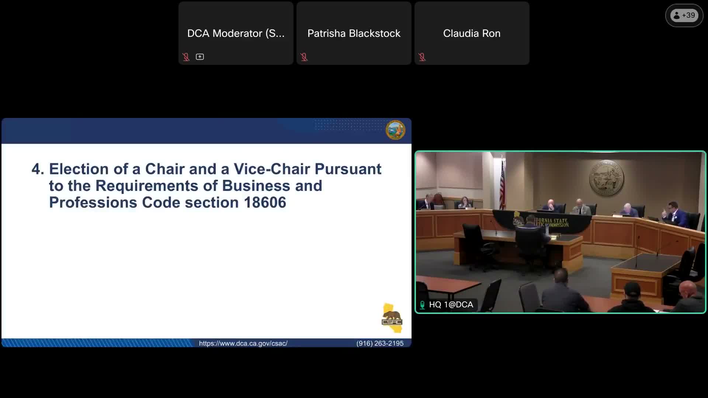Screen dimensions: 708x398
Task: Expand the +39 additional participants list
Action: (x=688, y=15)
